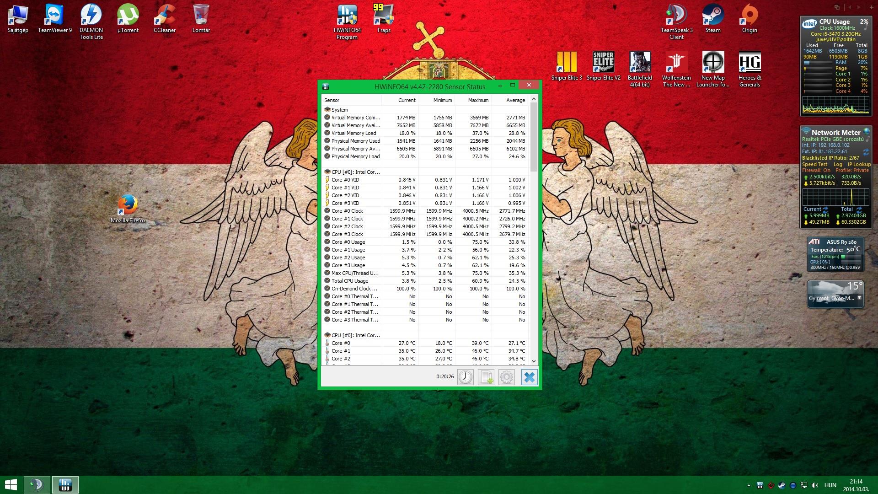Select the Total CPU Usage row
878x494 pixels.
point(425,281)
